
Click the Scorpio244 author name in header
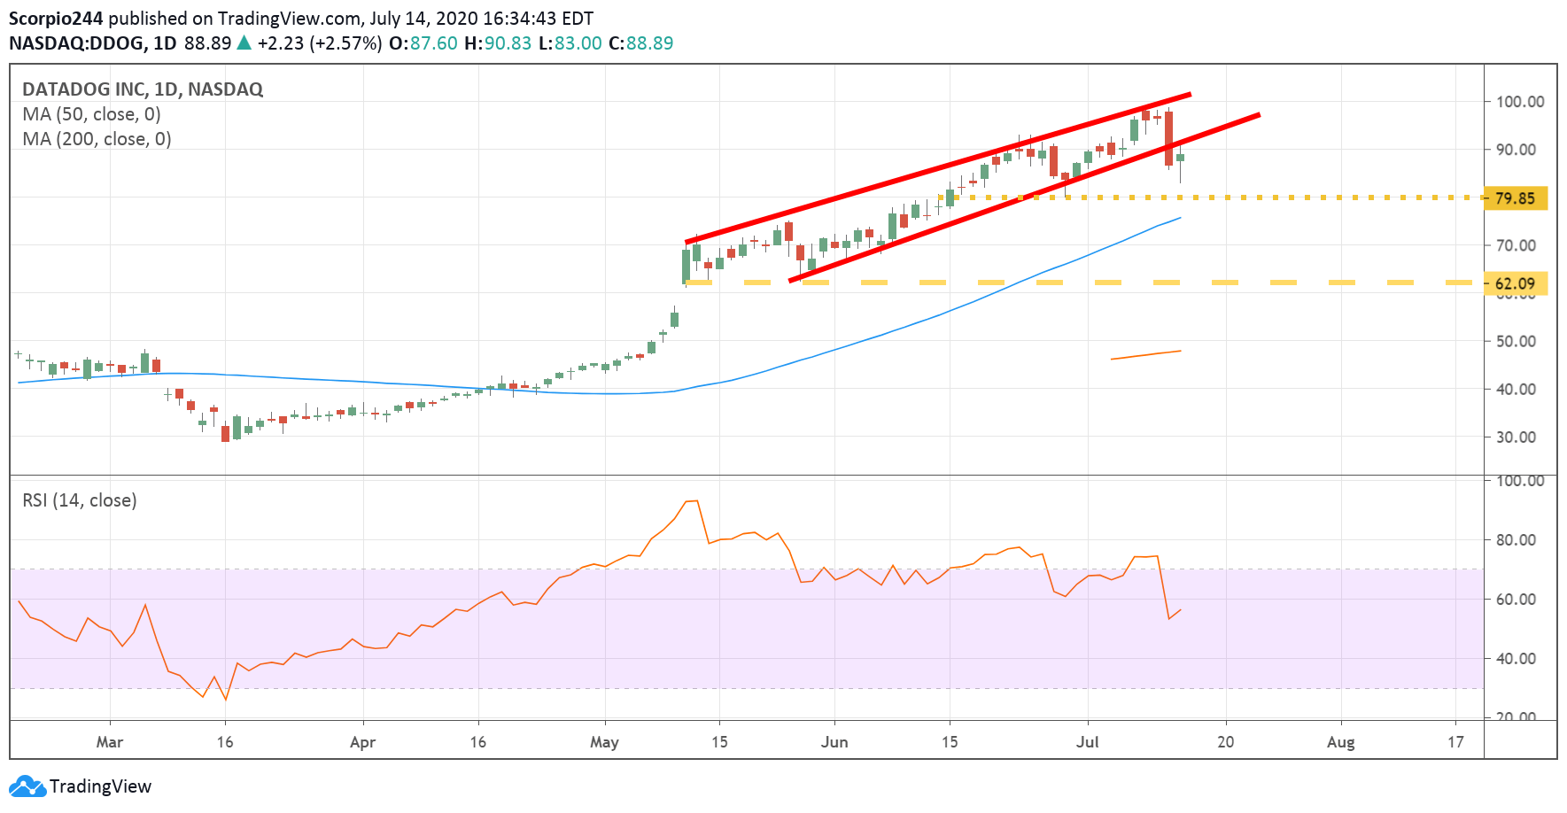[x=56, y=19]
